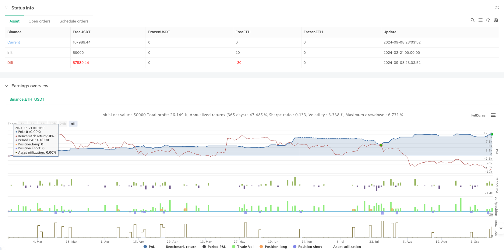Screen dimensions: 504x250
Task: Switch to the Schedule orders tab
Action: (74, 21)
